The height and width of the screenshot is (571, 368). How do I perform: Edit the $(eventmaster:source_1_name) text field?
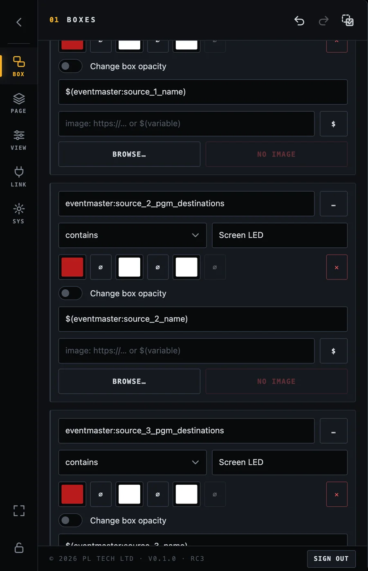[203, 92]
